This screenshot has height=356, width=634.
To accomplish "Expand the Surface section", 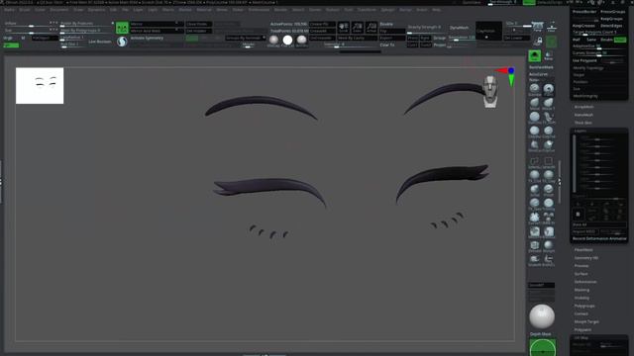I will tap(581, 274).
